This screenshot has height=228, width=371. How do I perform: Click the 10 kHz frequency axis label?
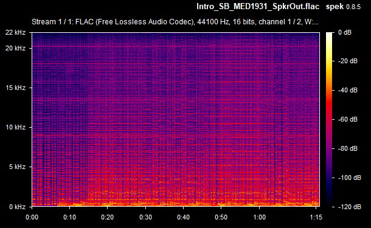tap(15, 127)
